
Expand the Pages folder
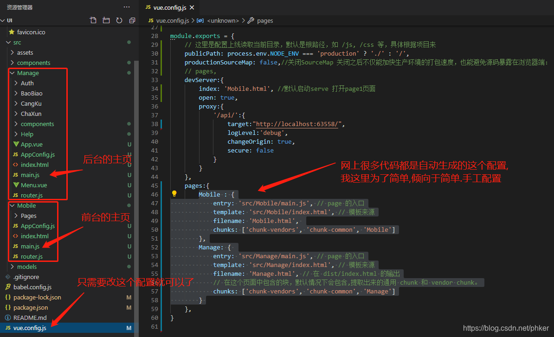coord(29,216)
